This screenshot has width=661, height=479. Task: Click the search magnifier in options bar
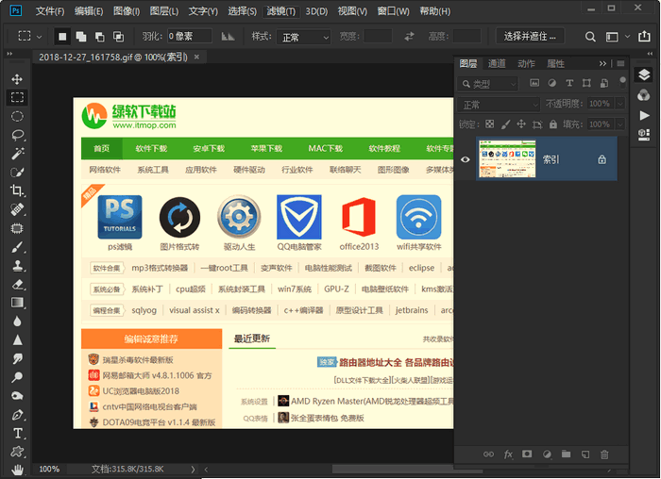tap(589, 37)
